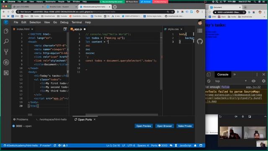Viewport: 268px width, 151px height.
Task: Open the File menu in Gitpod IDE
Action: pos(16,22)
